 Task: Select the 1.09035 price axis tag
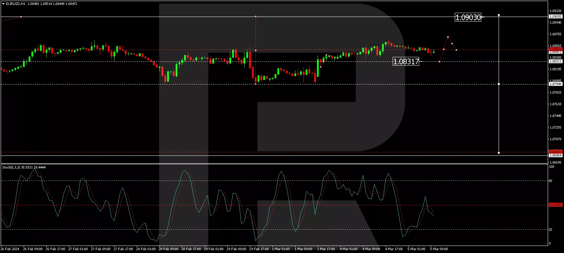tap(555, 17)
